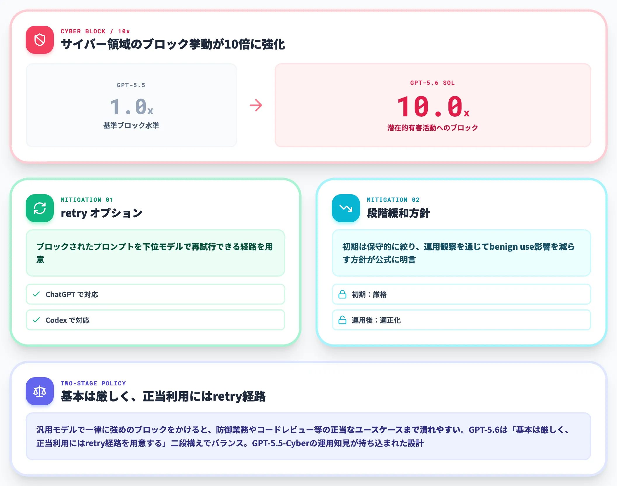Click the MITIGATION 01 label
Image resolution: width=617 pixels, height=486 pixels.
click(x=87, y=200)
